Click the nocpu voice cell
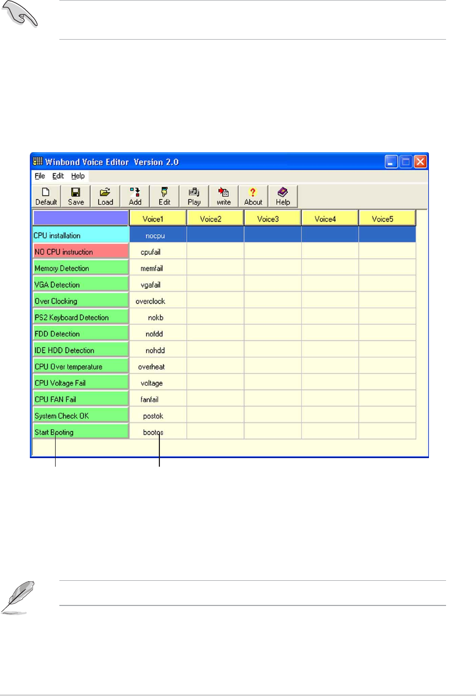The height and width of the screenshot is (696, 476). click(158, 235)
